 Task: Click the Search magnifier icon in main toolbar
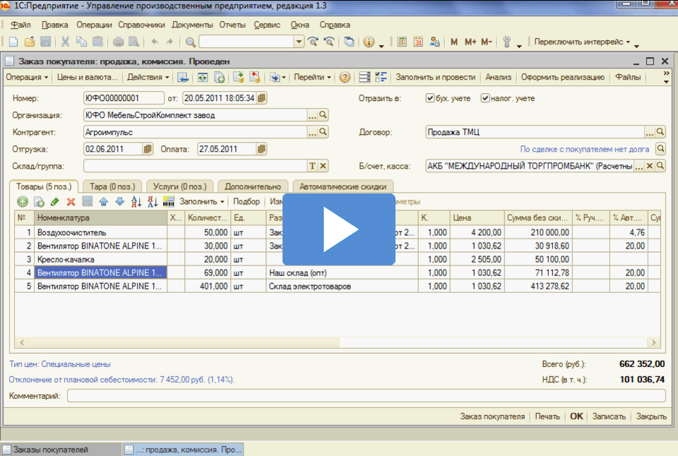point(190,42)
